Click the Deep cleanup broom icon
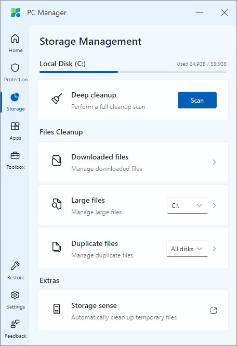The image size is (237, 346). point(57,98)
